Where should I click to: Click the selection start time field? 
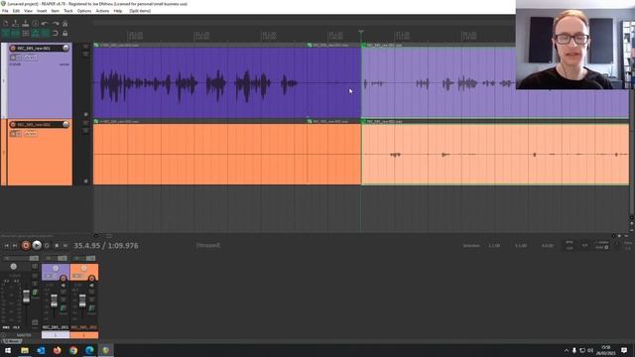pos(494,246)
